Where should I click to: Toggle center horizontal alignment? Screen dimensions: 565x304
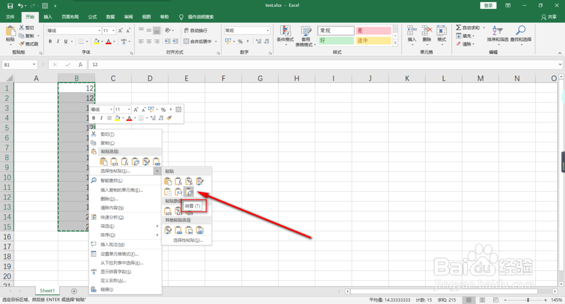click(149, 41)
